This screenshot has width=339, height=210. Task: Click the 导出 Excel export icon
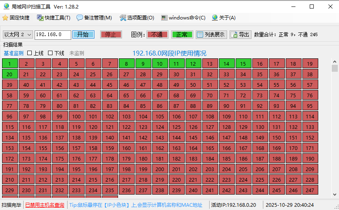[x=234, y=34]
